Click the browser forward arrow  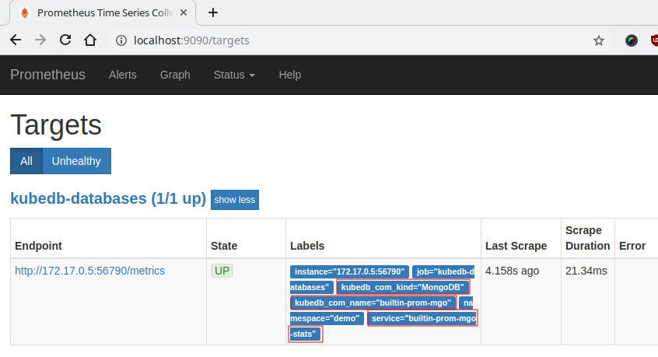pos(40,40)
